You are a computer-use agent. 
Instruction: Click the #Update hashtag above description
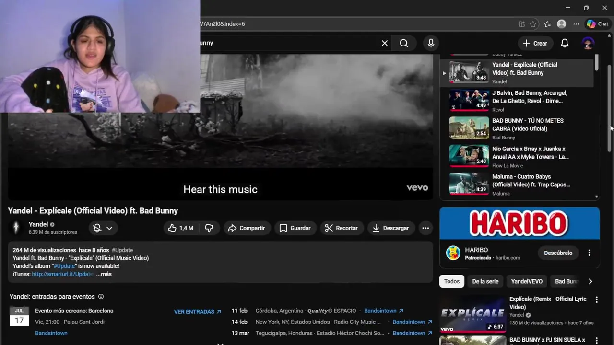pyautogui.click(x=122, y=250)
